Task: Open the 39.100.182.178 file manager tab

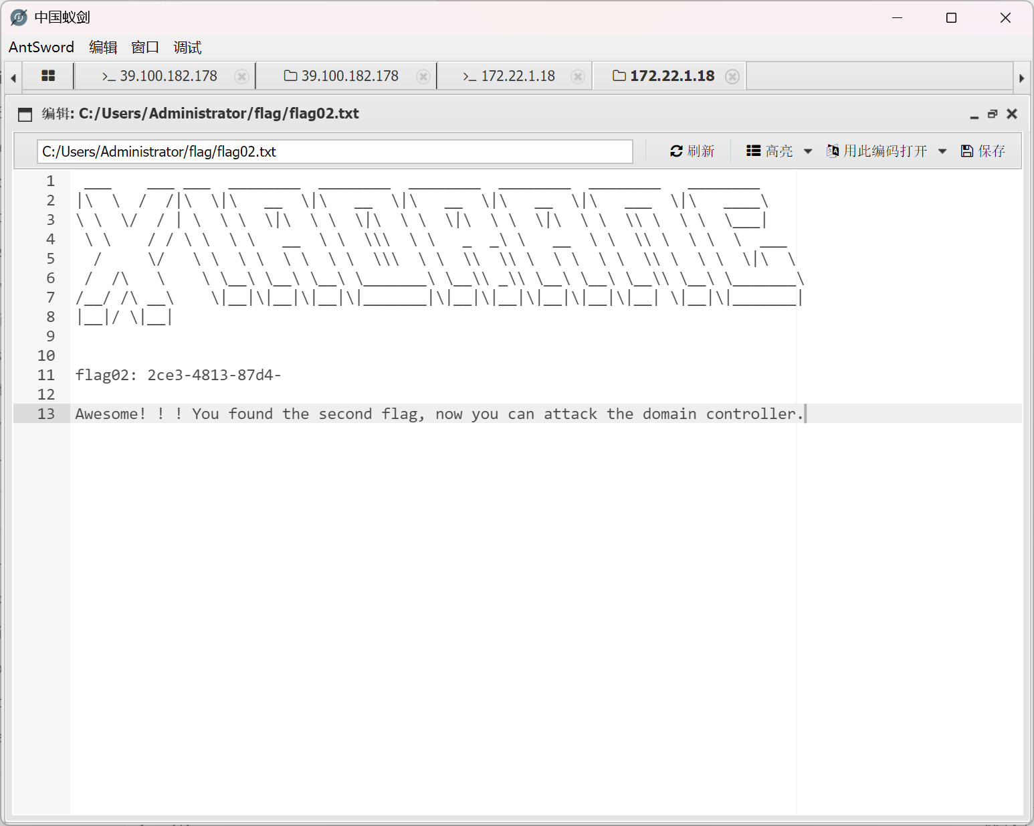Action: point(342,76)
